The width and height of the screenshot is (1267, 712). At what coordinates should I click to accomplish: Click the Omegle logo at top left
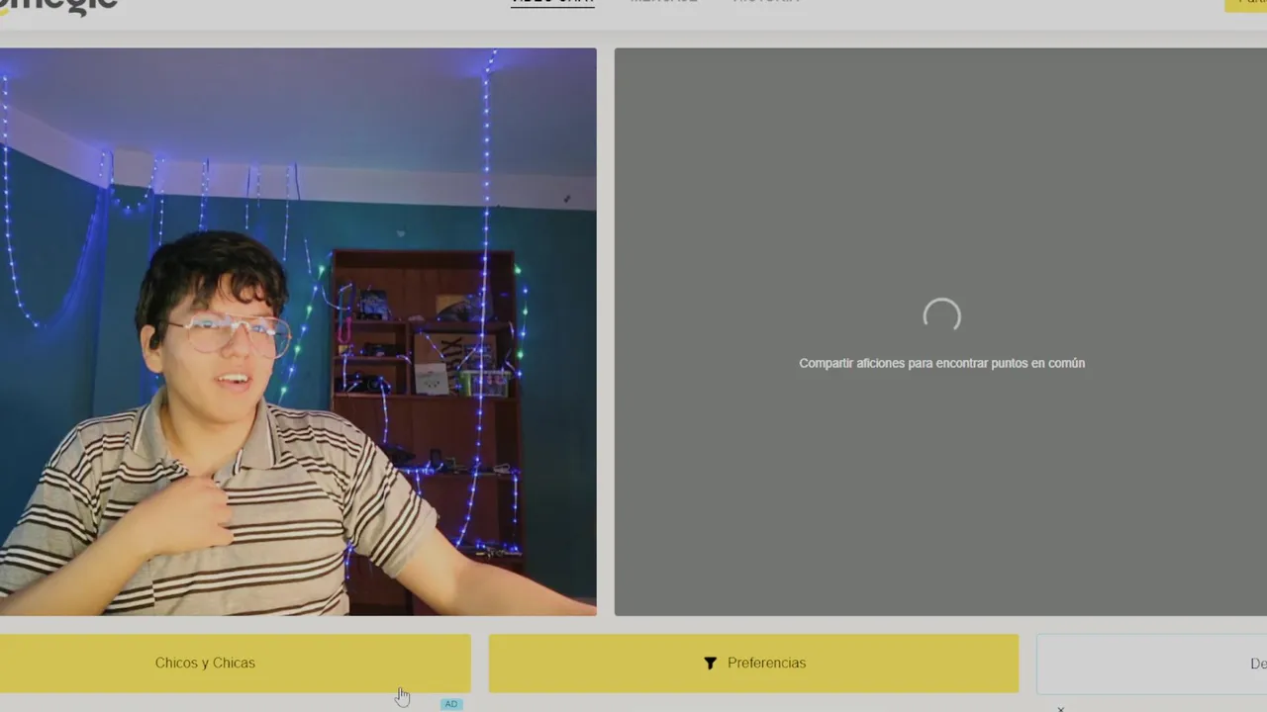tap(57, 6)
